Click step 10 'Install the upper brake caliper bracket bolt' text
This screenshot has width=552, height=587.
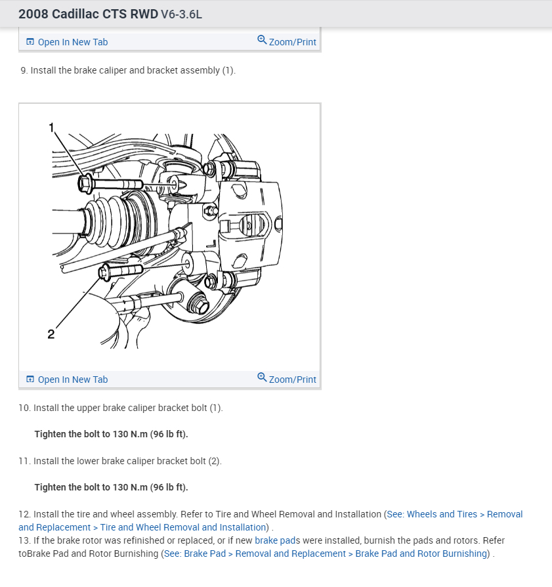[x=121, y=408]
